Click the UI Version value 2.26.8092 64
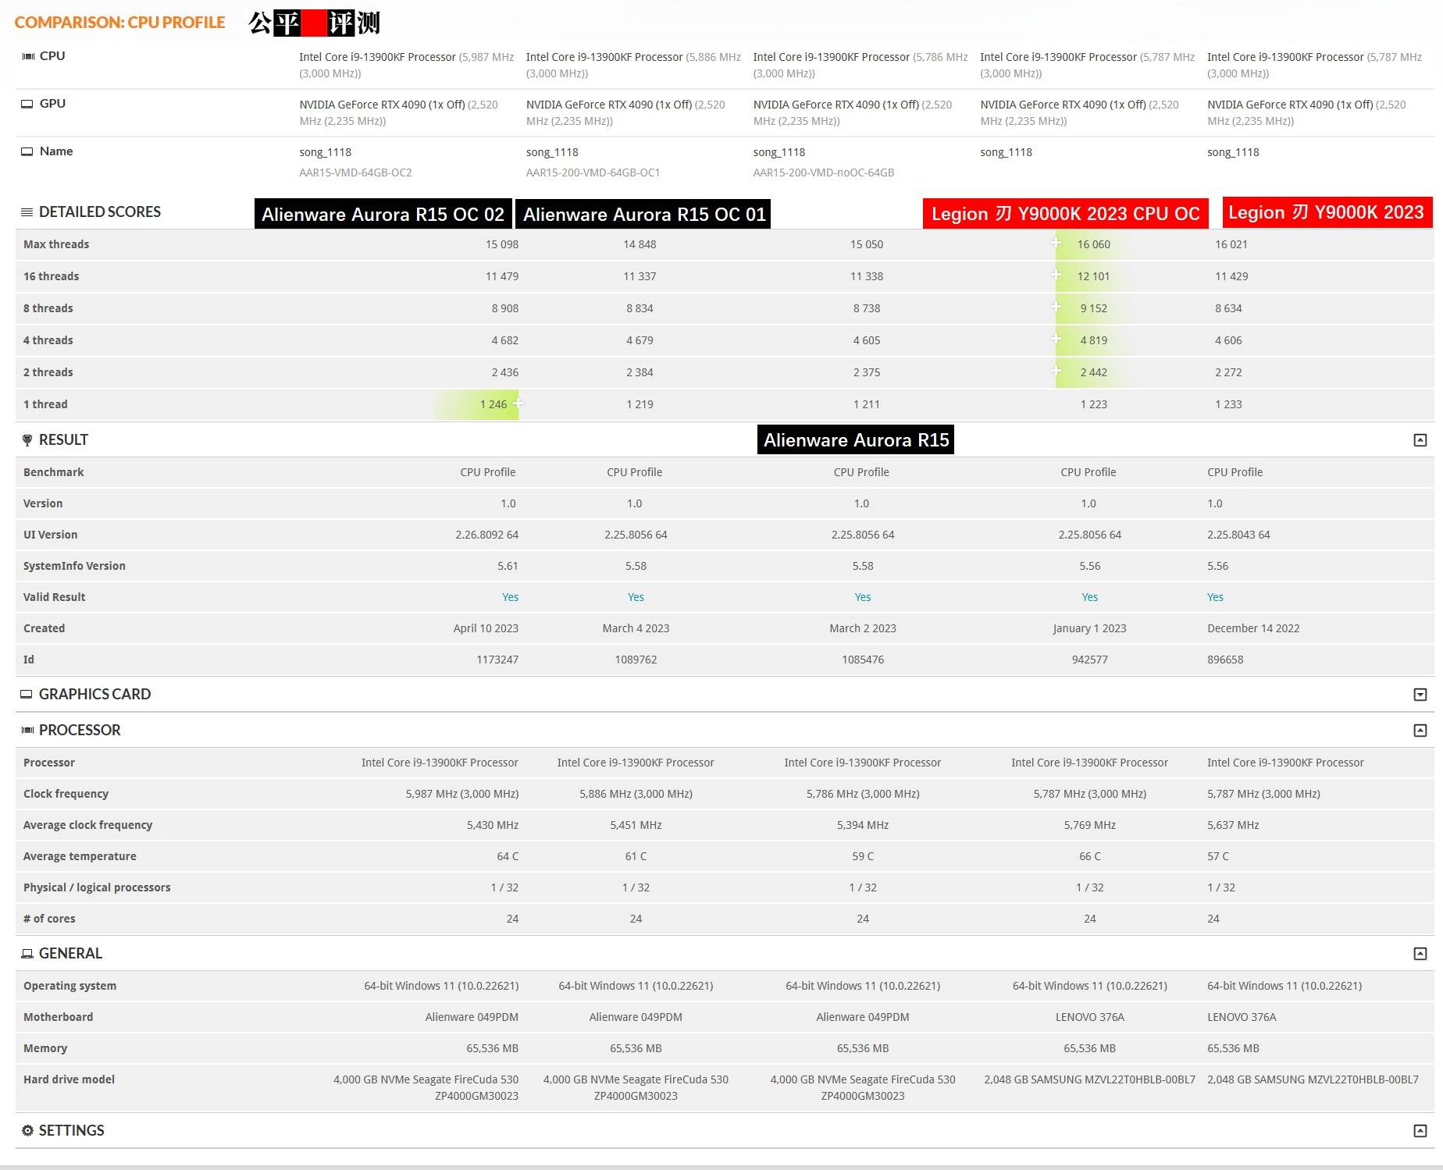This screenshot has width=1443, height=1170. tap(487, 535)
